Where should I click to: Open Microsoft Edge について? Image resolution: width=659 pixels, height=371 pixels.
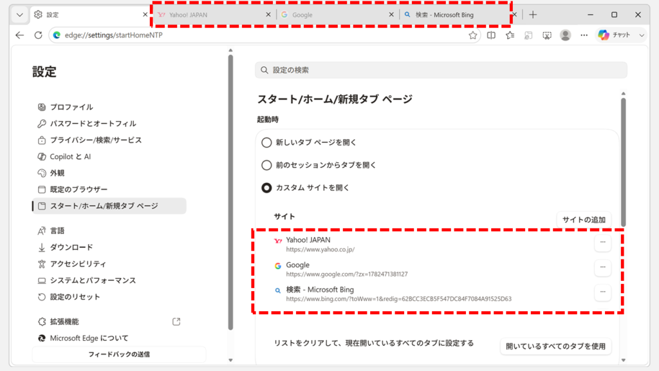click(x=109, y=338)
